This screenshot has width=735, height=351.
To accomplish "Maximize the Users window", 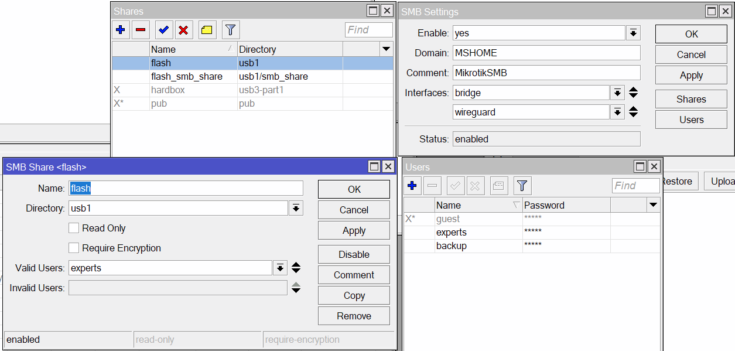I will point(640,167).
